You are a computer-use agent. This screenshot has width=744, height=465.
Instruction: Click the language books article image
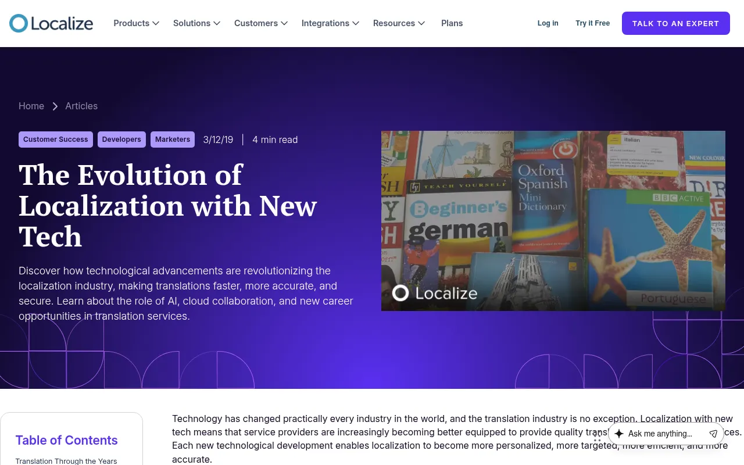(553, 221)
